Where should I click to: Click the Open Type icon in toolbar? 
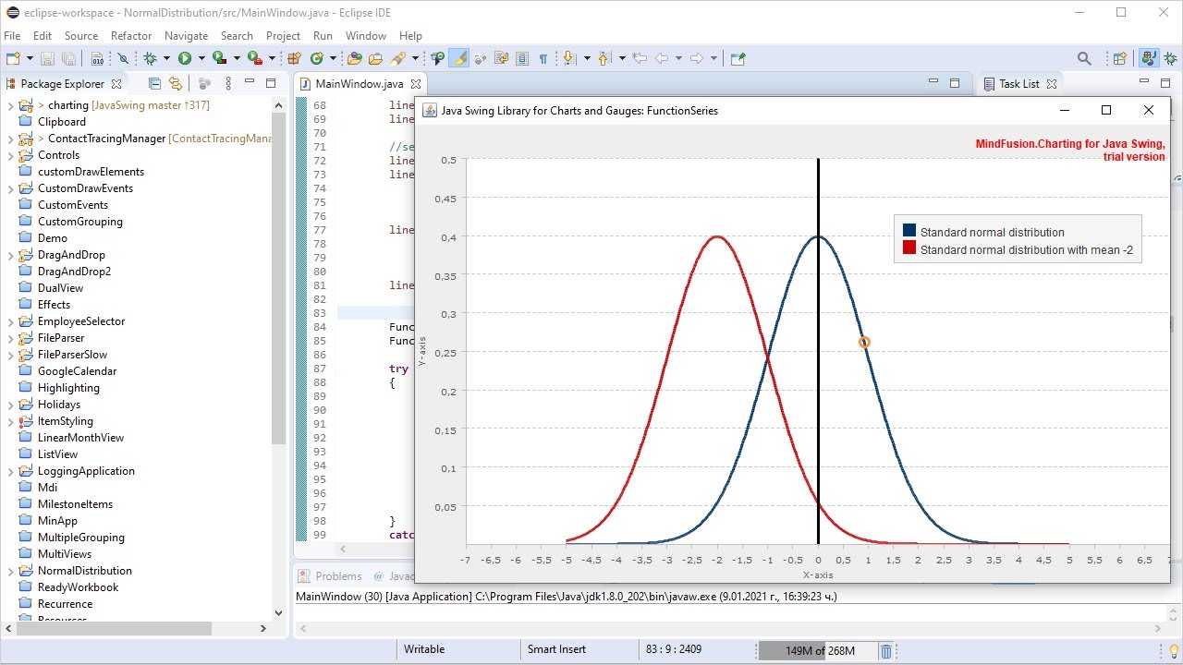click(355, 58)
